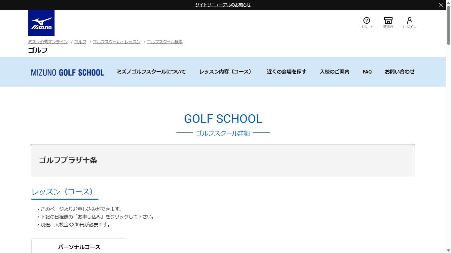This screenshot has height=253, width=451.
Task: Open the サポート help icon
Action: [x=366, y=23]
